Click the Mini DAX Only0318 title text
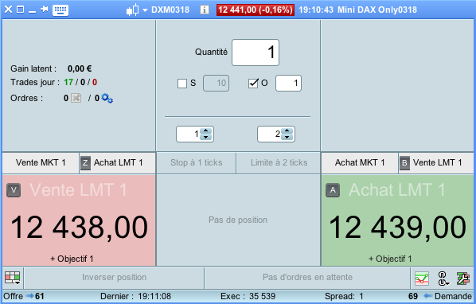 (377, 10)
